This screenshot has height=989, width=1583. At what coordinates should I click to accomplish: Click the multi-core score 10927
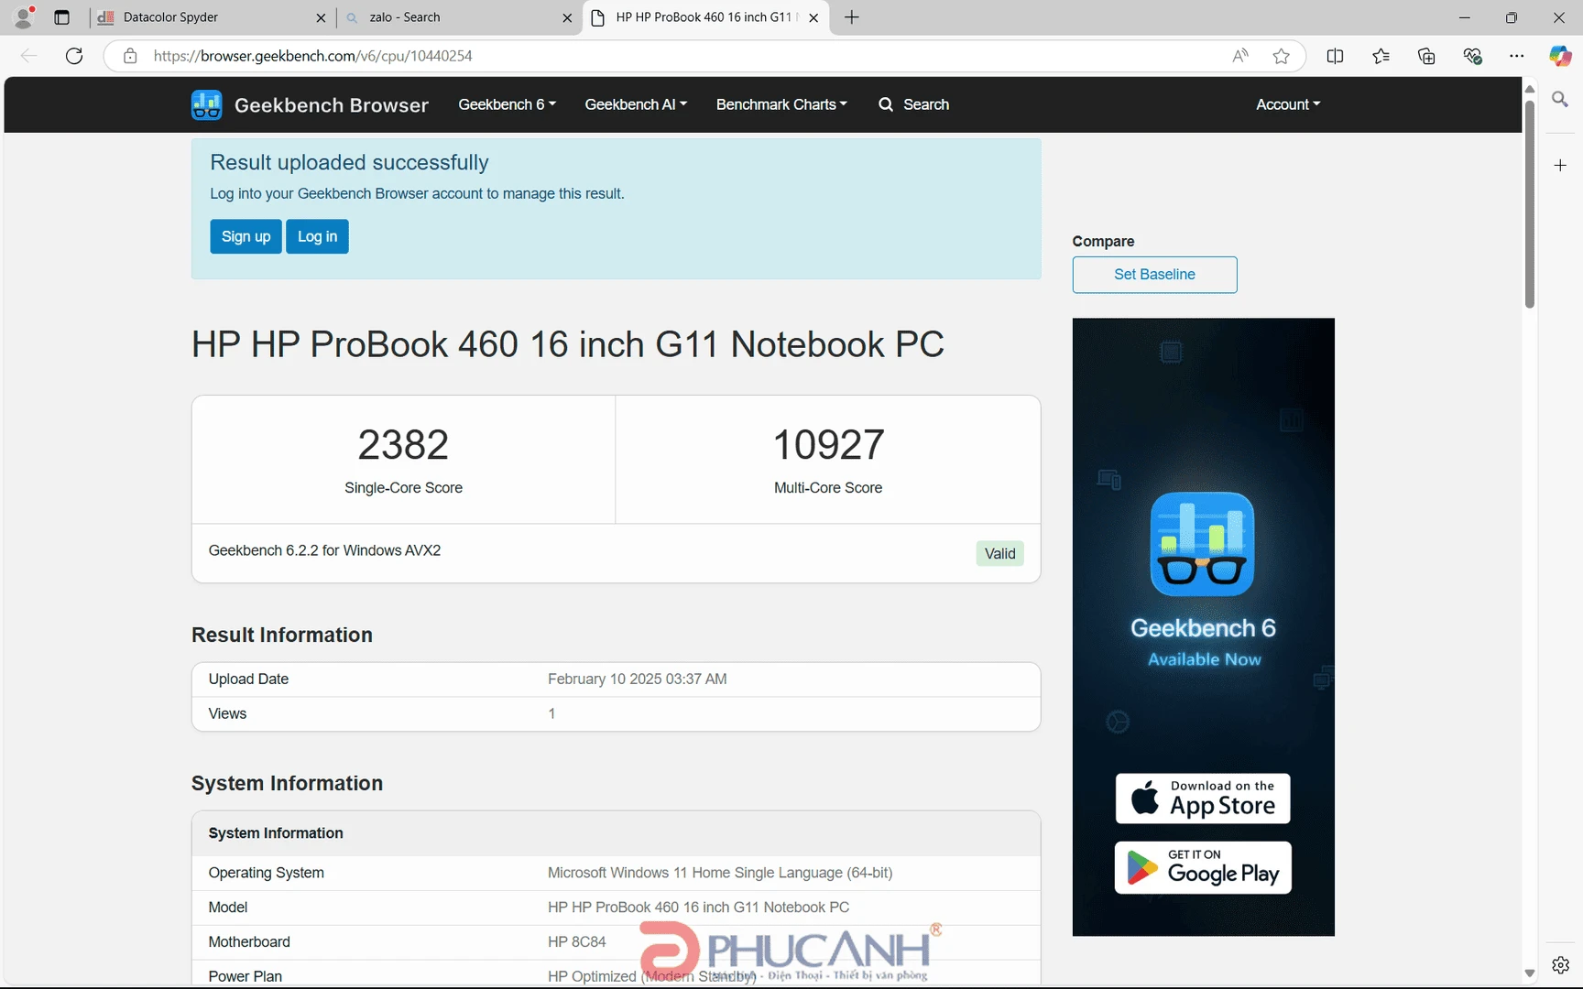pos(828,445)
